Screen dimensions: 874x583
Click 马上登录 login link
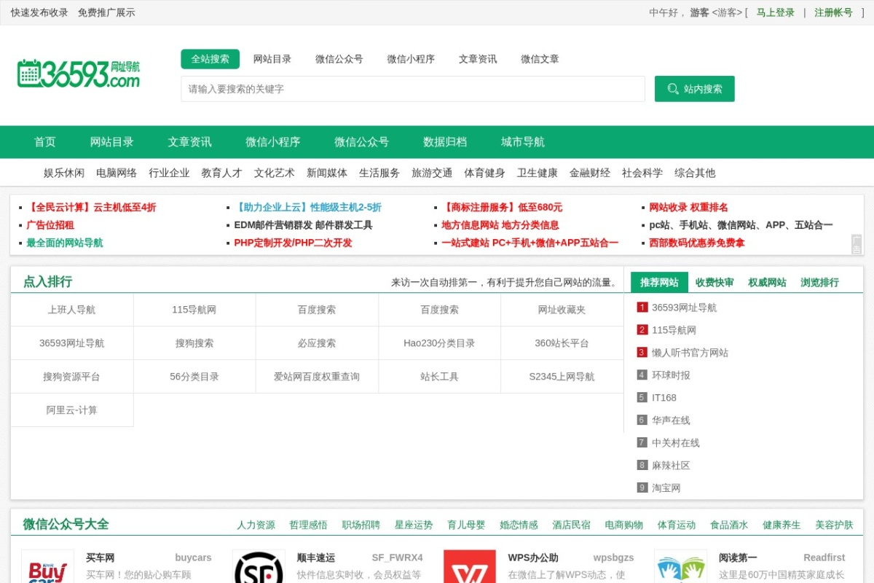(776, 12)
